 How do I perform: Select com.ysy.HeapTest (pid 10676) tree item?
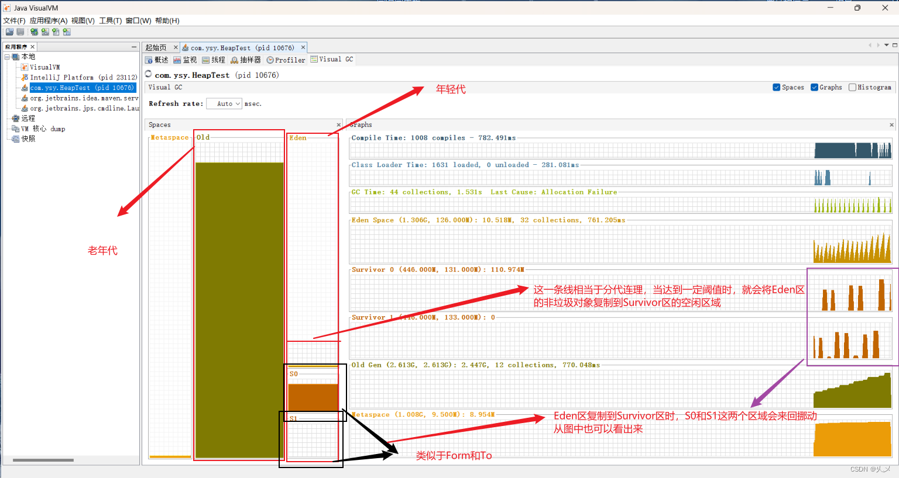(x=83, y=88)
